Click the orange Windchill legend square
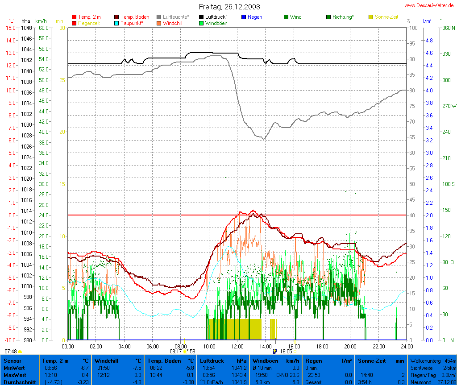 pyautogui.click(x=159, y=23)
